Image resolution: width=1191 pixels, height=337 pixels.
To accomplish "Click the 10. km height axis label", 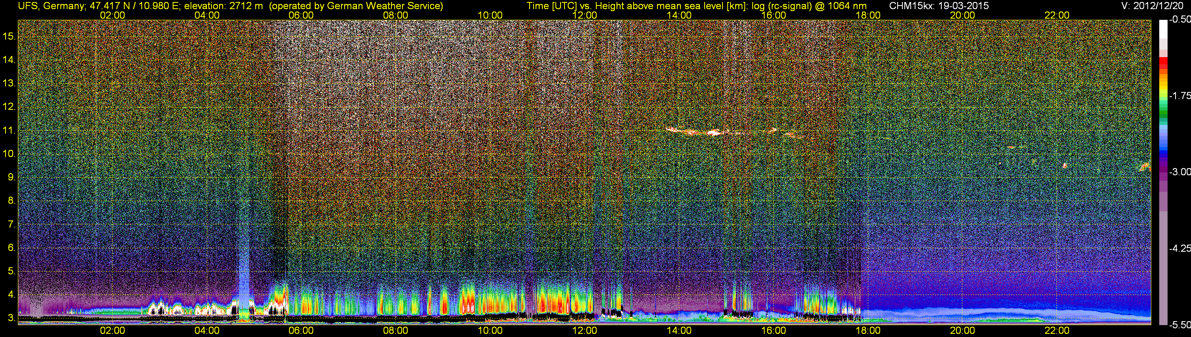I will click(9, 154).
